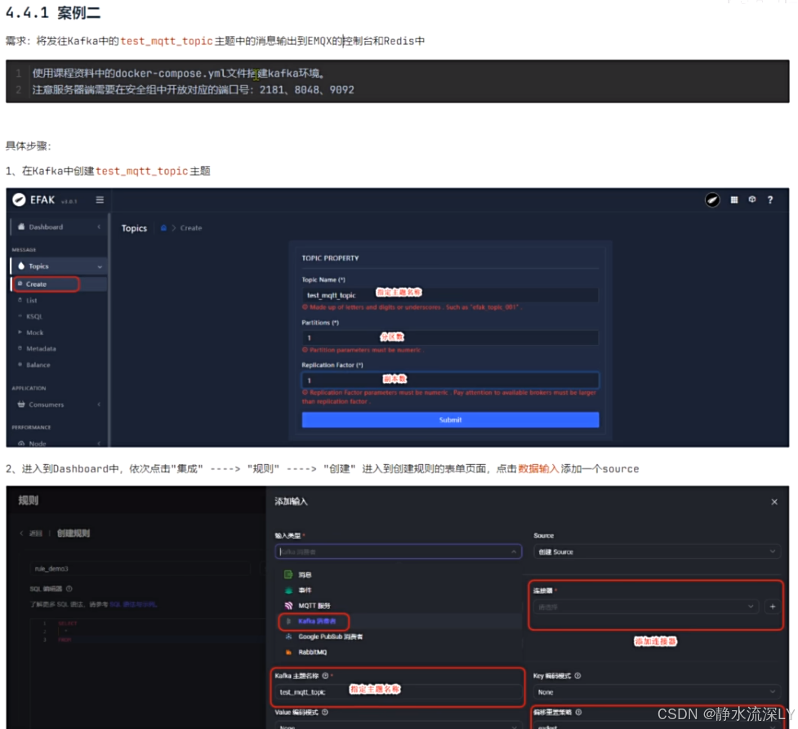Collapse the Topics sidebar section

tap(59, 266)
